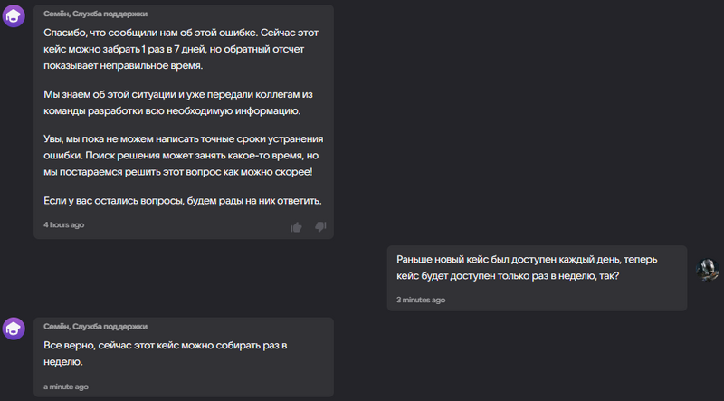The height and width of the screenshot is (401, 724).
Task: Open the lower purple support agent avatar
Action: (14, 329)
